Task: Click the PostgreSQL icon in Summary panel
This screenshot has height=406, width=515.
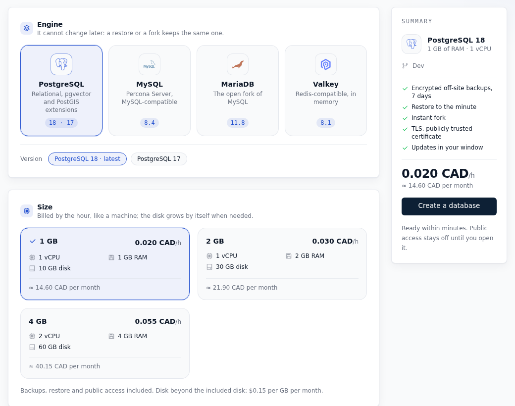Action: [411, 44]
